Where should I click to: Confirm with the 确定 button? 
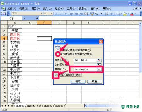point(78,82)
